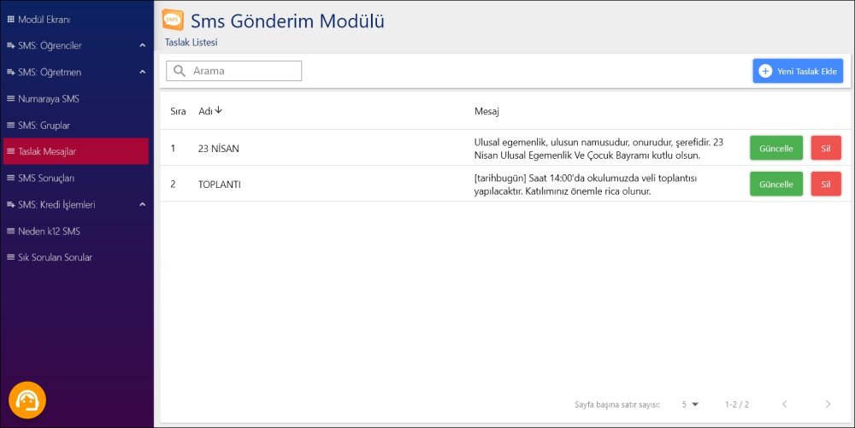Click the search magnifier icon

pyautogui.click(x=180, y=71)
